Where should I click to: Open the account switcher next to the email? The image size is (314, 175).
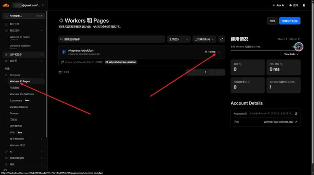[x=43, y=6]
